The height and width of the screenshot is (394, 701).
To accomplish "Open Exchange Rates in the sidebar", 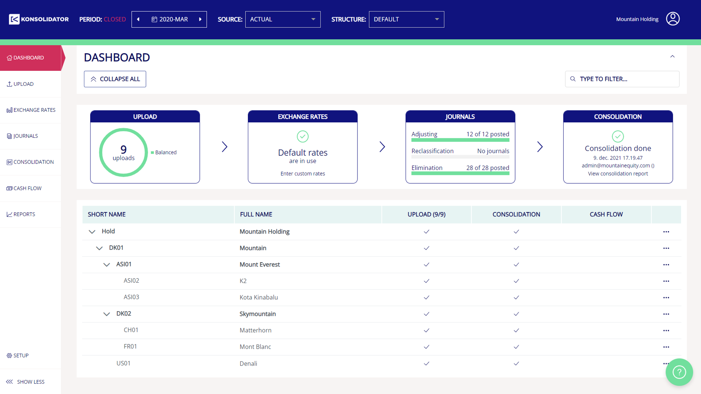I will click(x=31, y=110).
